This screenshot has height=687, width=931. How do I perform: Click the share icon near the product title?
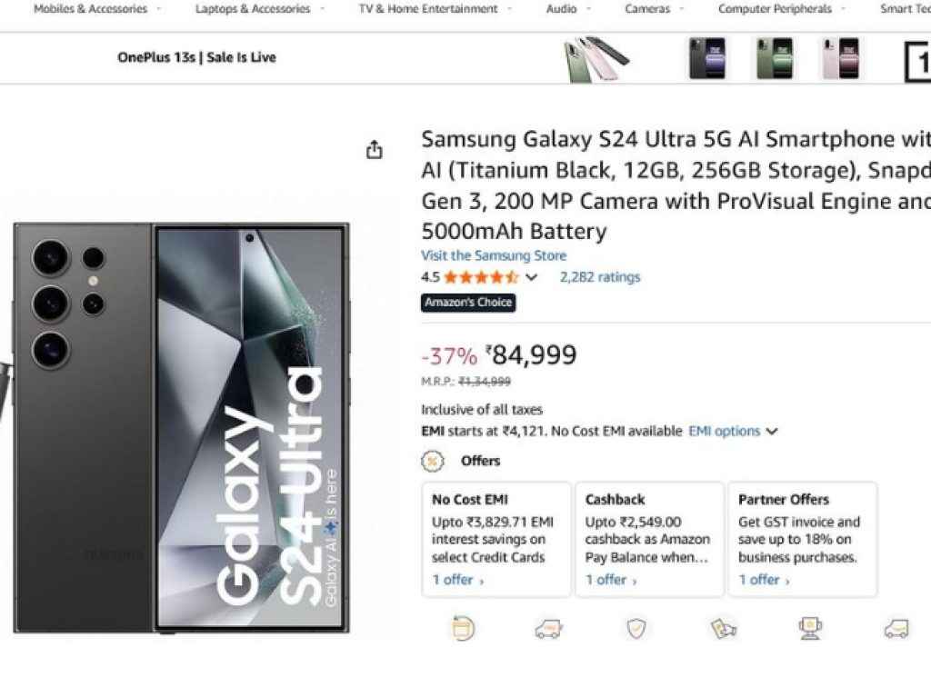tap(375, 148)
